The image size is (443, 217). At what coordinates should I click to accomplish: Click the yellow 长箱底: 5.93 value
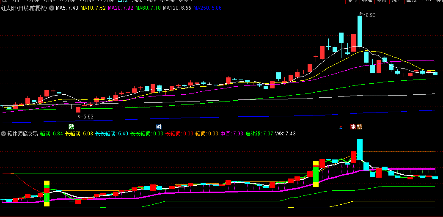[79, 134]
